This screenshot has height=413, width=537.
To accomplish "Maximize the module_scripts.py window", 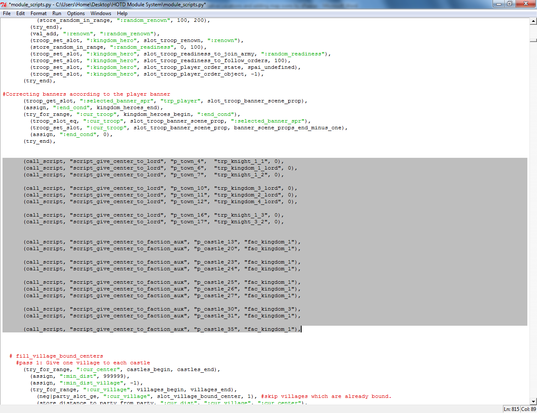I will [509, 3].
